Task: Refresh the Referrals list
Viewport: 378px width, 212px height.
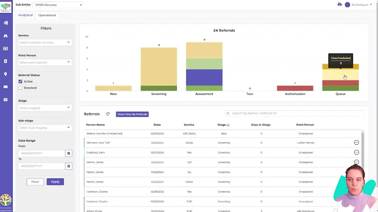Action: coord(108,114)
